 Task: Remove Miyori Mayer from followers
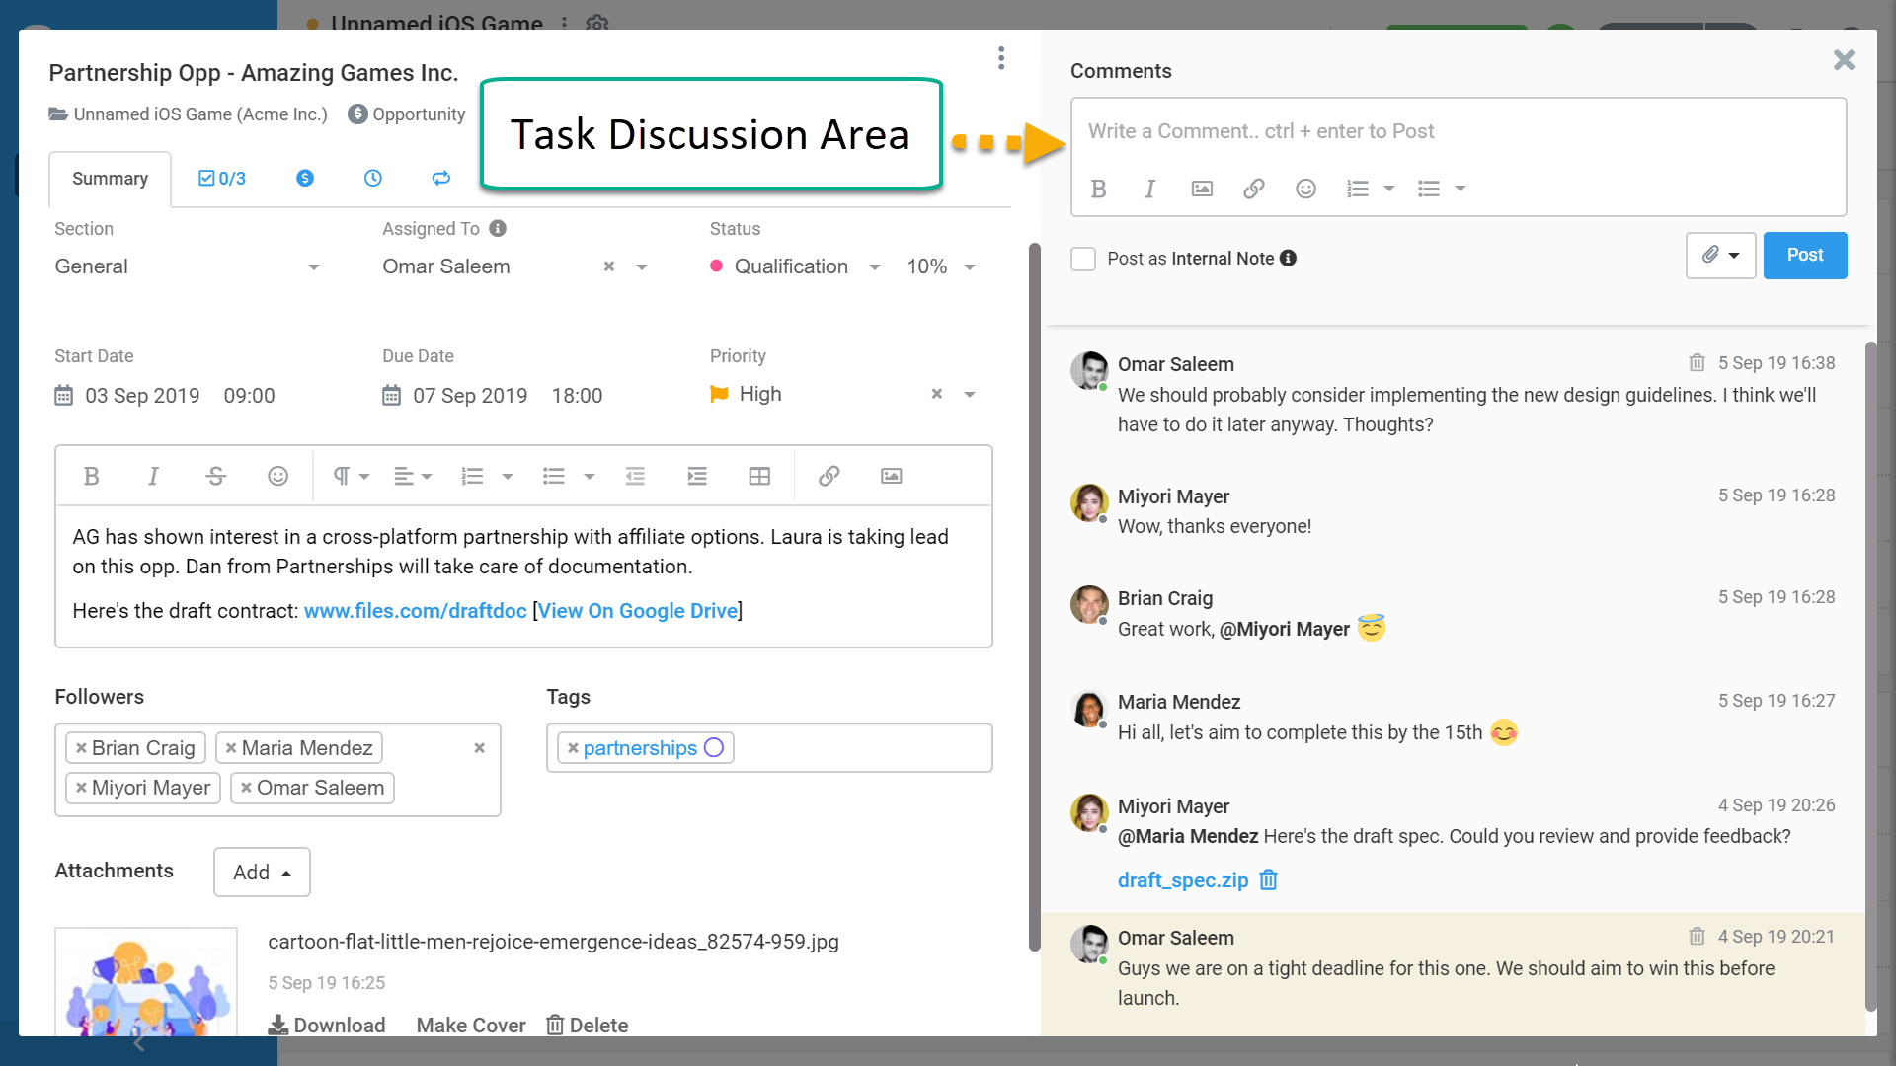point(81,788)
